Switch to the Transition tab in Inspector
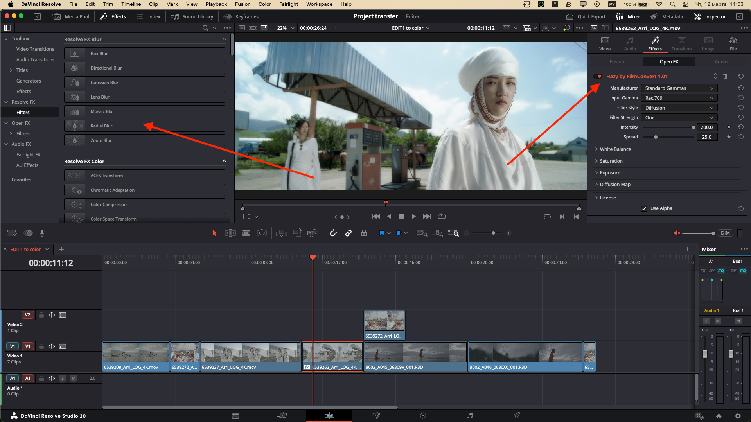This screenshot has width=751, height=422. [x=681, y=43]
